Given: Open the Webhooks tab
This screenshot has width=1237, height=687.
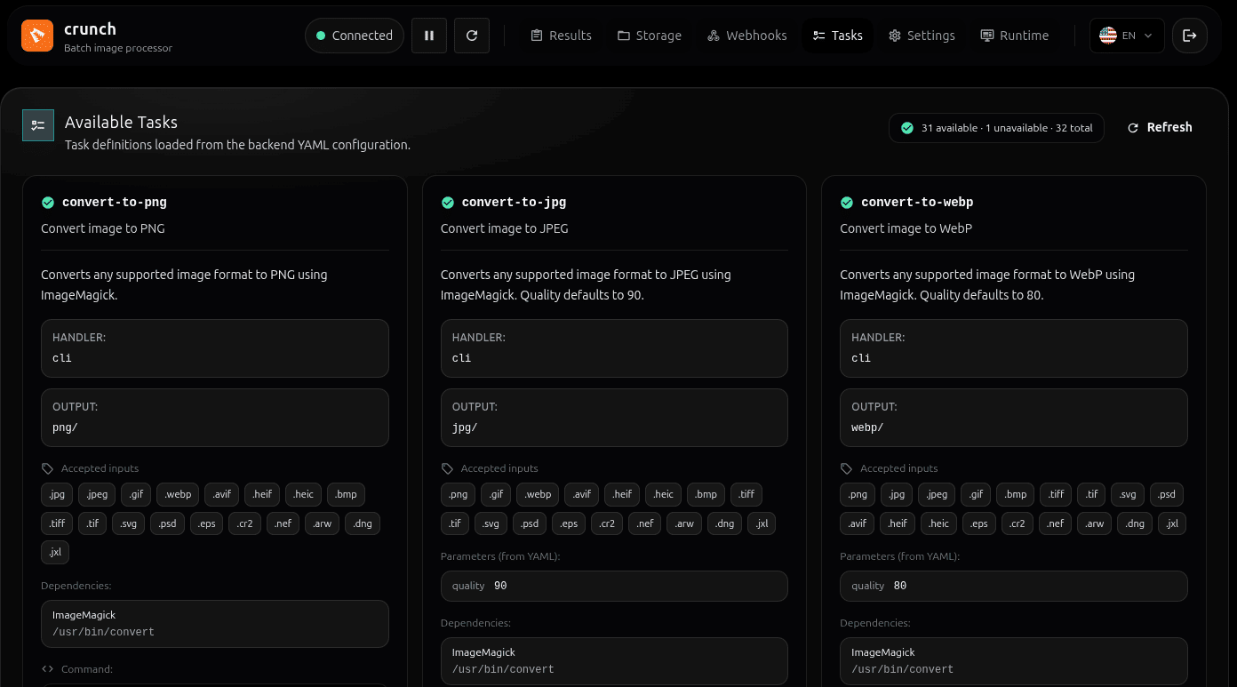Looking at the screenshot, I should 747,36.
